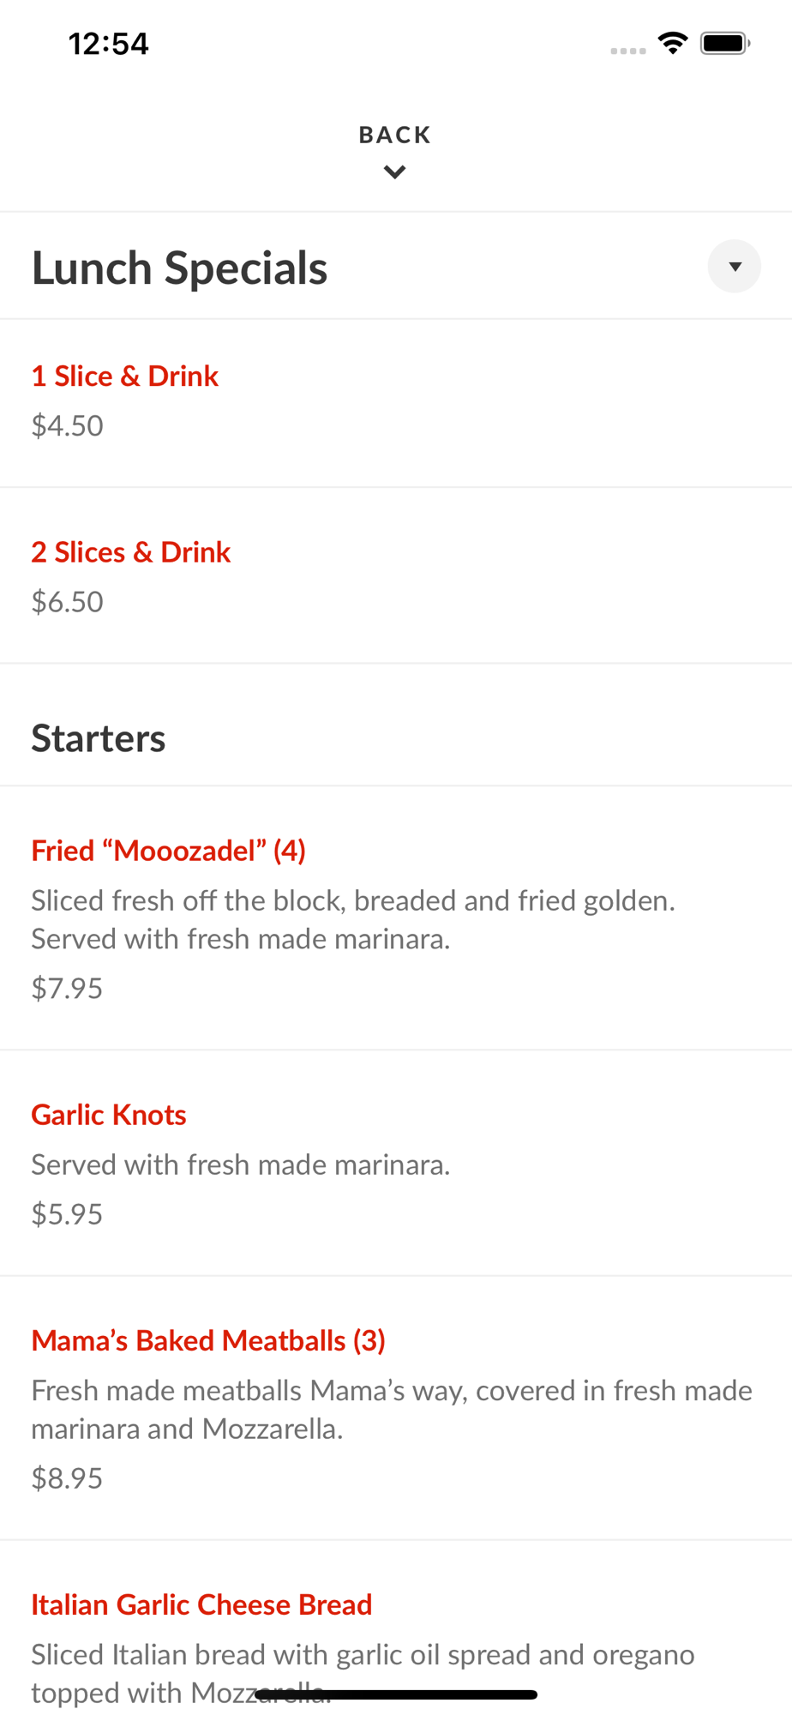The image size is (792, 1715).
Task: Open the Lunch Specials category dropdown arrow
Action: (x=734, y=267)
